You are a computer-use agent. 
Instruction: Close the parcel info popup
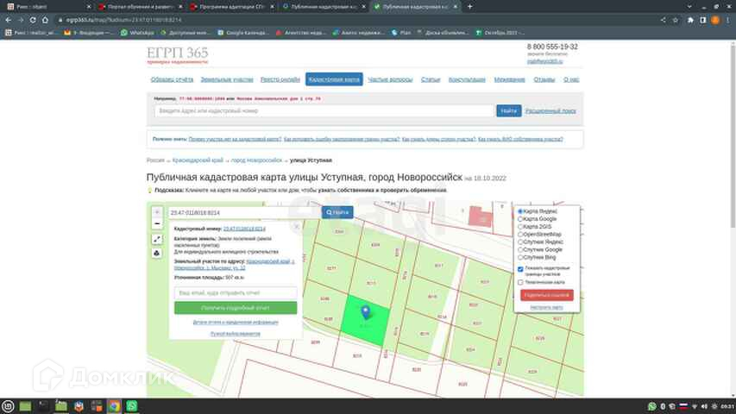pyautogui.click(x=297, y=226)
